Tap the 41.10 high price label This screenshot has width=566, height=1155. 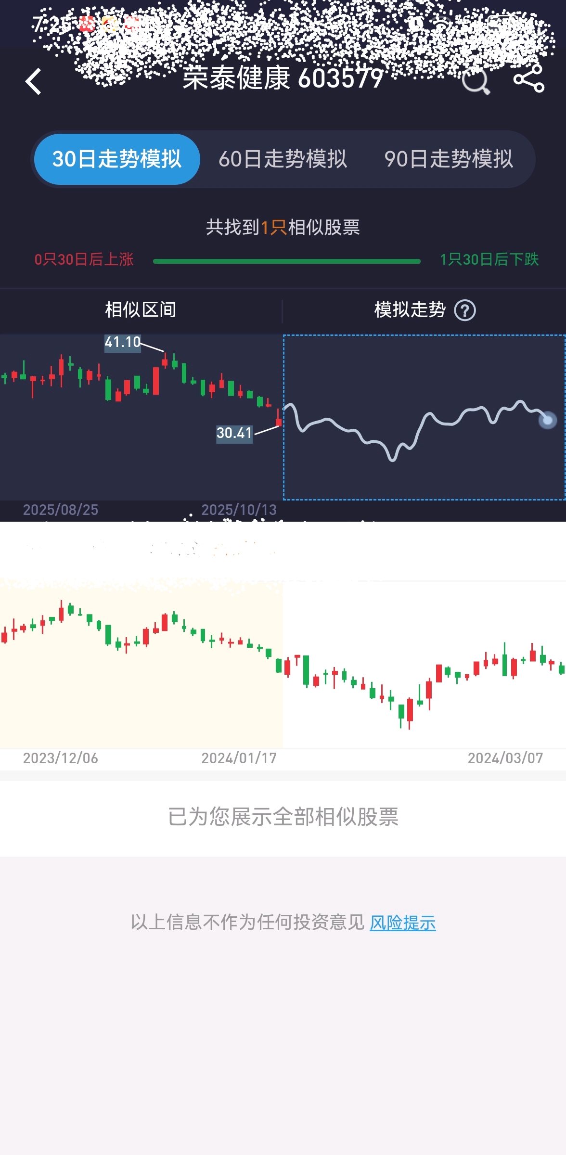pos(122,343)
